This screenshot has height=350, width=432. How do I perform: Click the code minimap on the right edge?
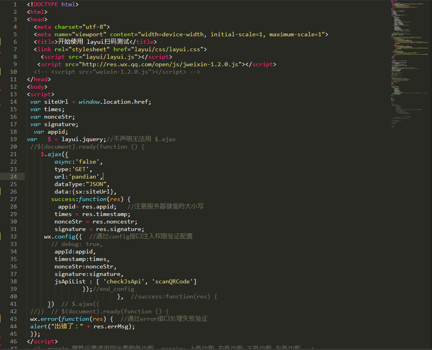(410, 64)
